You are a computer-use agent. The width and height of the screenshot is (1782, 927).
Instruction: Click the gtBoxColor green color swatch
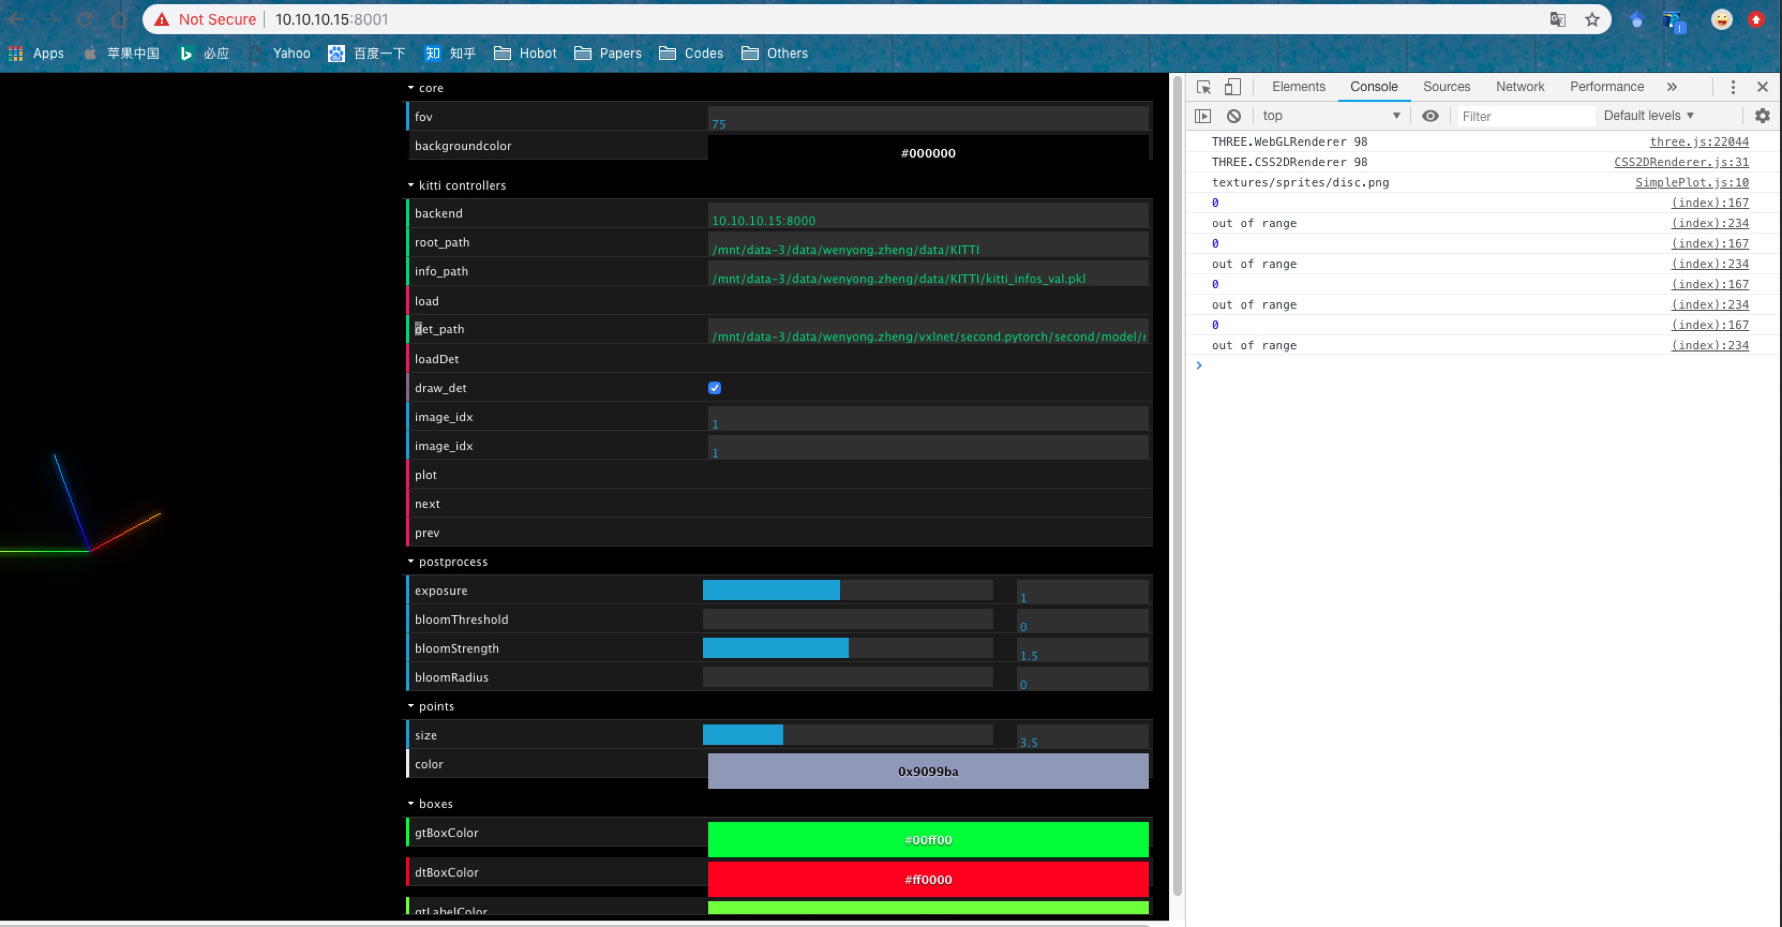point(927,840)
